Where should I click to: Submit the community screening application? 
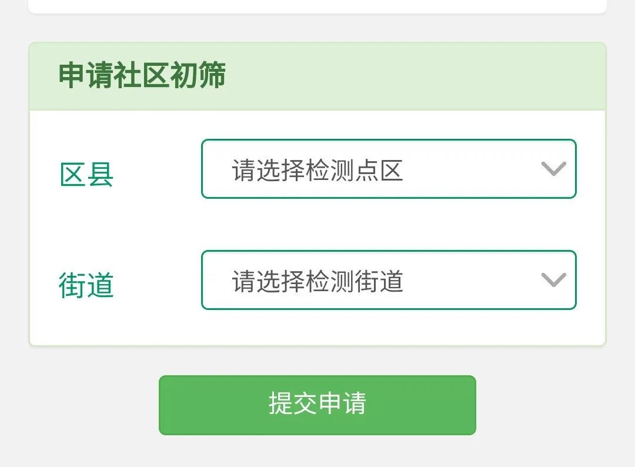click(317, 405)
